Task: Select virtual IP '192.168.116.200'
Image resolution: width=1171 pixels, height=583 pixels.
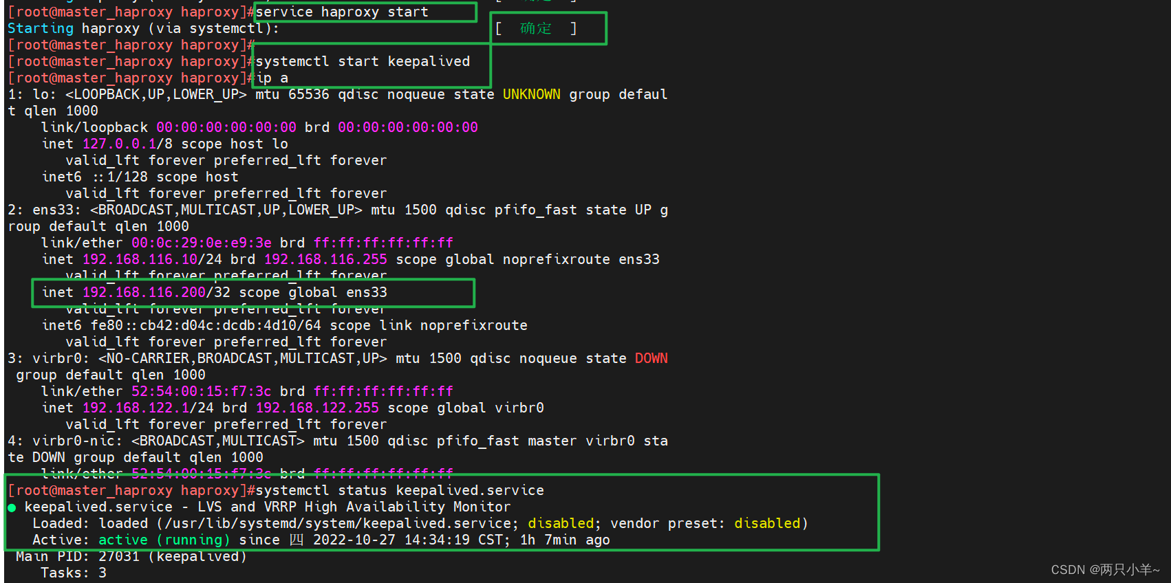Action: pyautogui.click(x=144, y=292)
